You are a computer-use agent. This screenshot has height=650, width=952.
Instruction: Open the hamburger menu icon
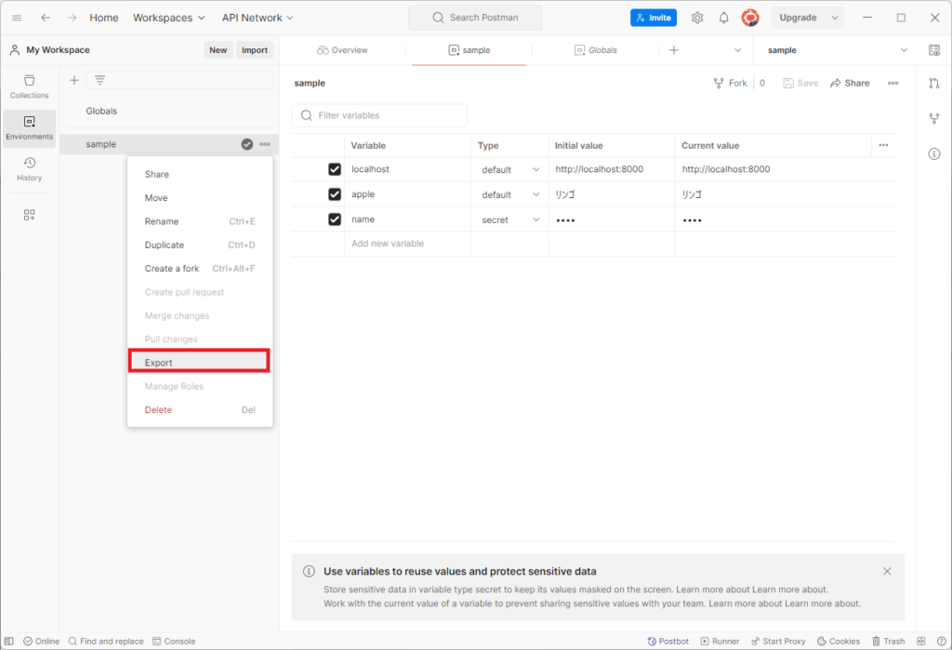pos(17,18)
